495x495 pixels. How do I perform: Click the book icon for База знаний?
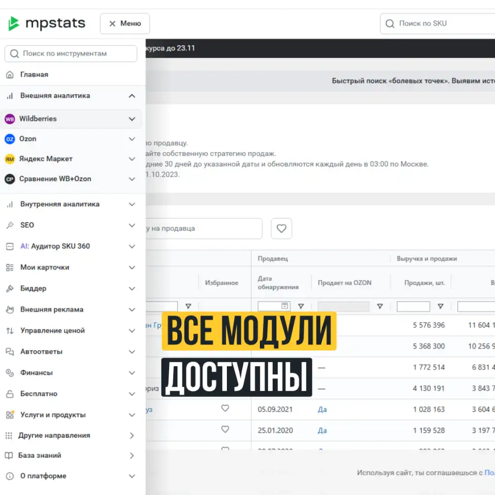click(x=9, y=455)
